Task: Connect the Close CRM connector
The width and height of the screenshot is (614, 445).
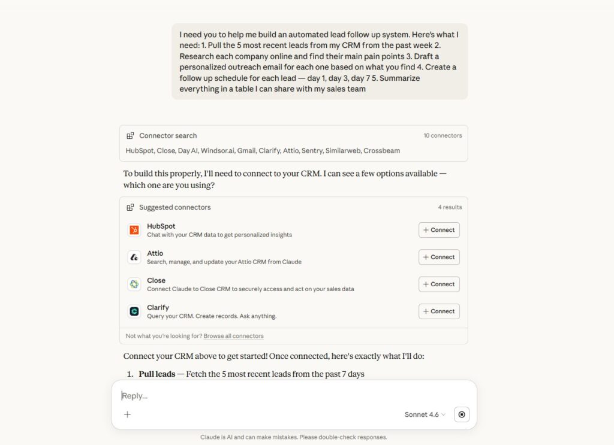Action: (x=439, y=284)
